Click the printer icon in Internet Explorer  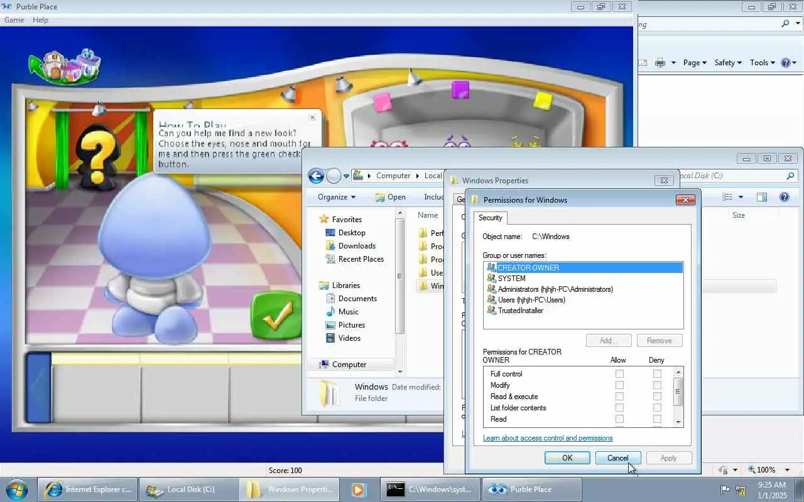point(660,63)
